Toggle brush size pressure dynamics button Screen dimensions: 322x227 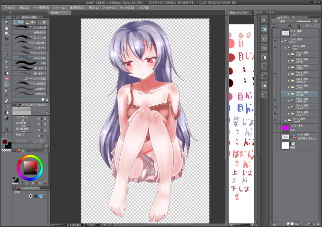tap(45, 118)
